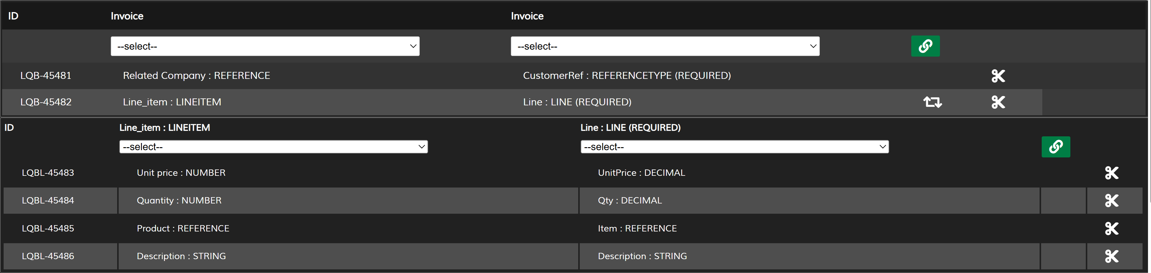This screenshot has height=273, width=1151.
Task: Toggle the nested mapping arrows for LQB-45482
Action: click(932, 102)
